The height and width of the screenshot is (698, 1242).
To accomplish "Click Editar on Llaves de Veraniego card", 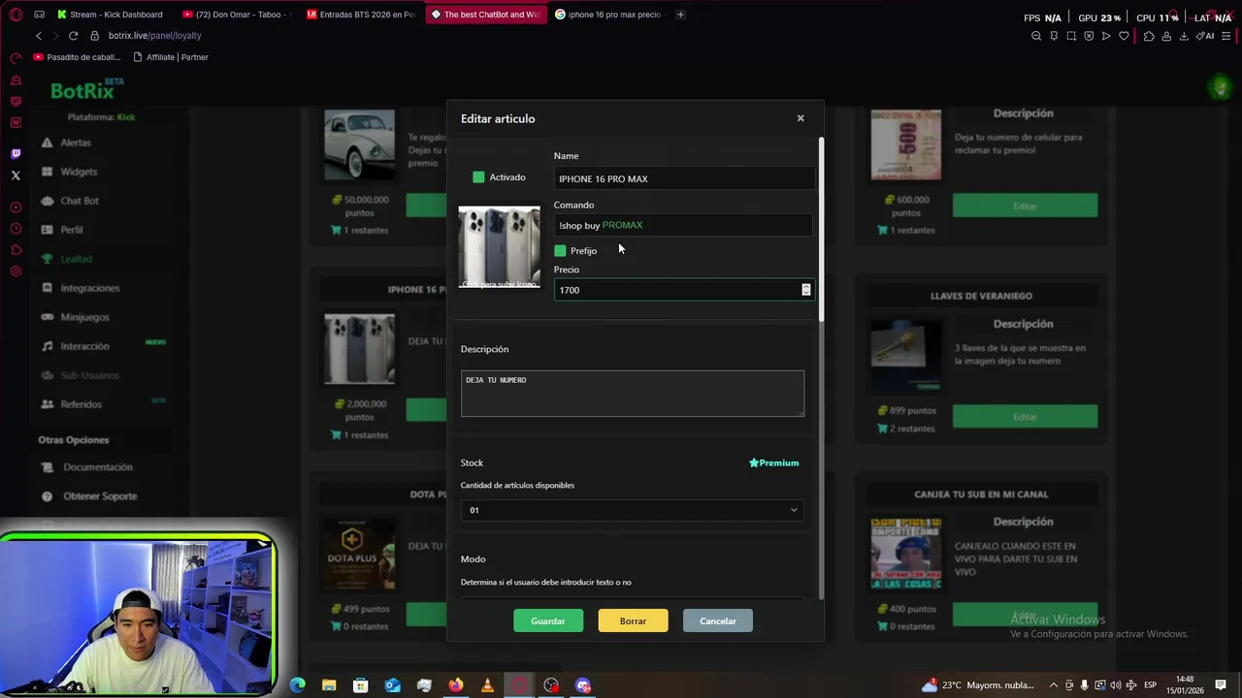I will click(1025, 416).
